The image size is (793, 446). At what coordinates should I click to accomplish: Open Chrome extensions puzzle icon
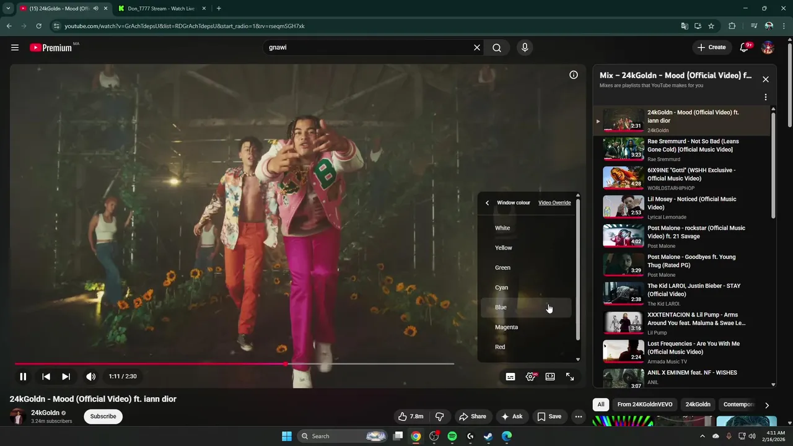(x=732, y=26)
